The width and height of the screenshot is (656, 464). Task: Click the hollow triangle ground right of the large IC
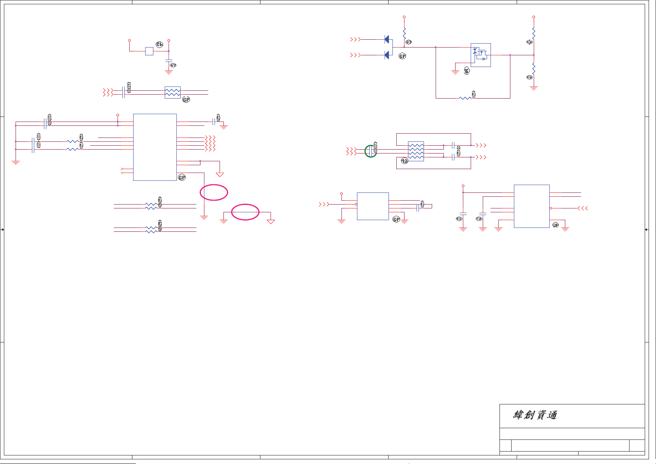(220, 175)
